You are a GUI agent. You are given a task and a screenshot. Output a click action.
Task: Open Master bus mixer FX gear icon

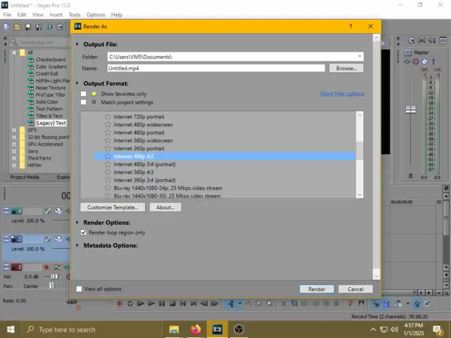tap(416, 62)
